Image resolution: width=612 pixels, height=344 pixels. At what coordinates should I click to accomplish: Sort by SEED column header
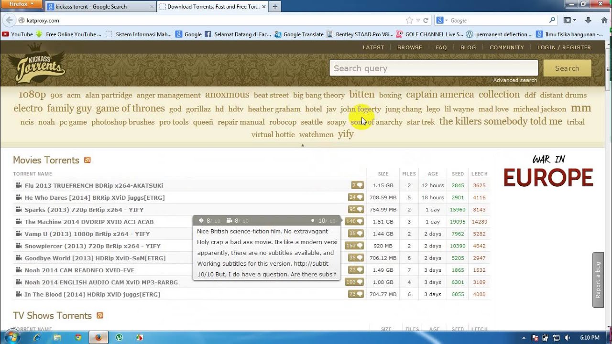(x=458, y=174)
